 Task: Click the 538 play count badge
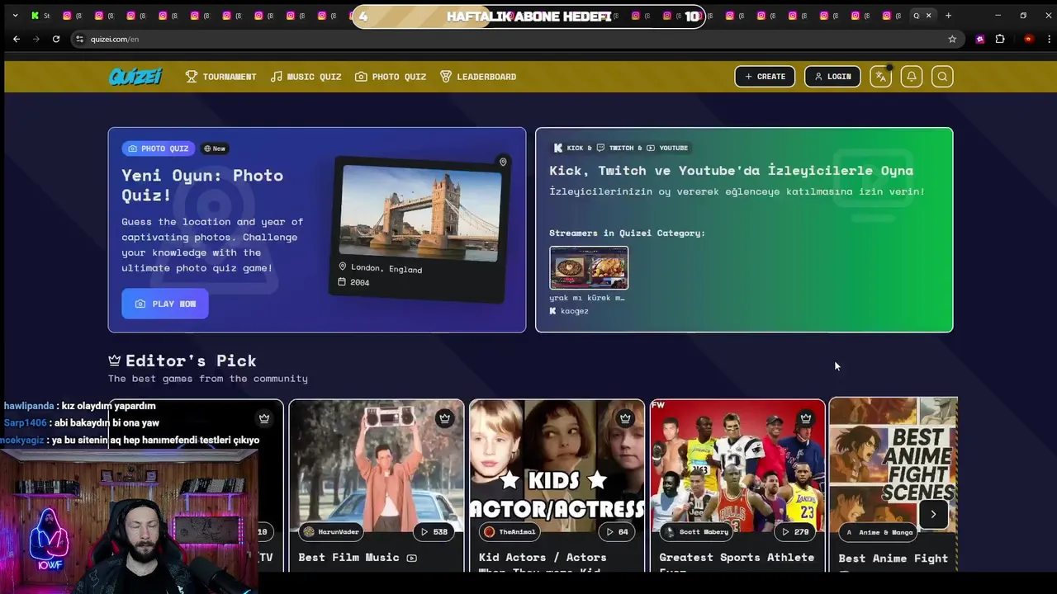434,532
